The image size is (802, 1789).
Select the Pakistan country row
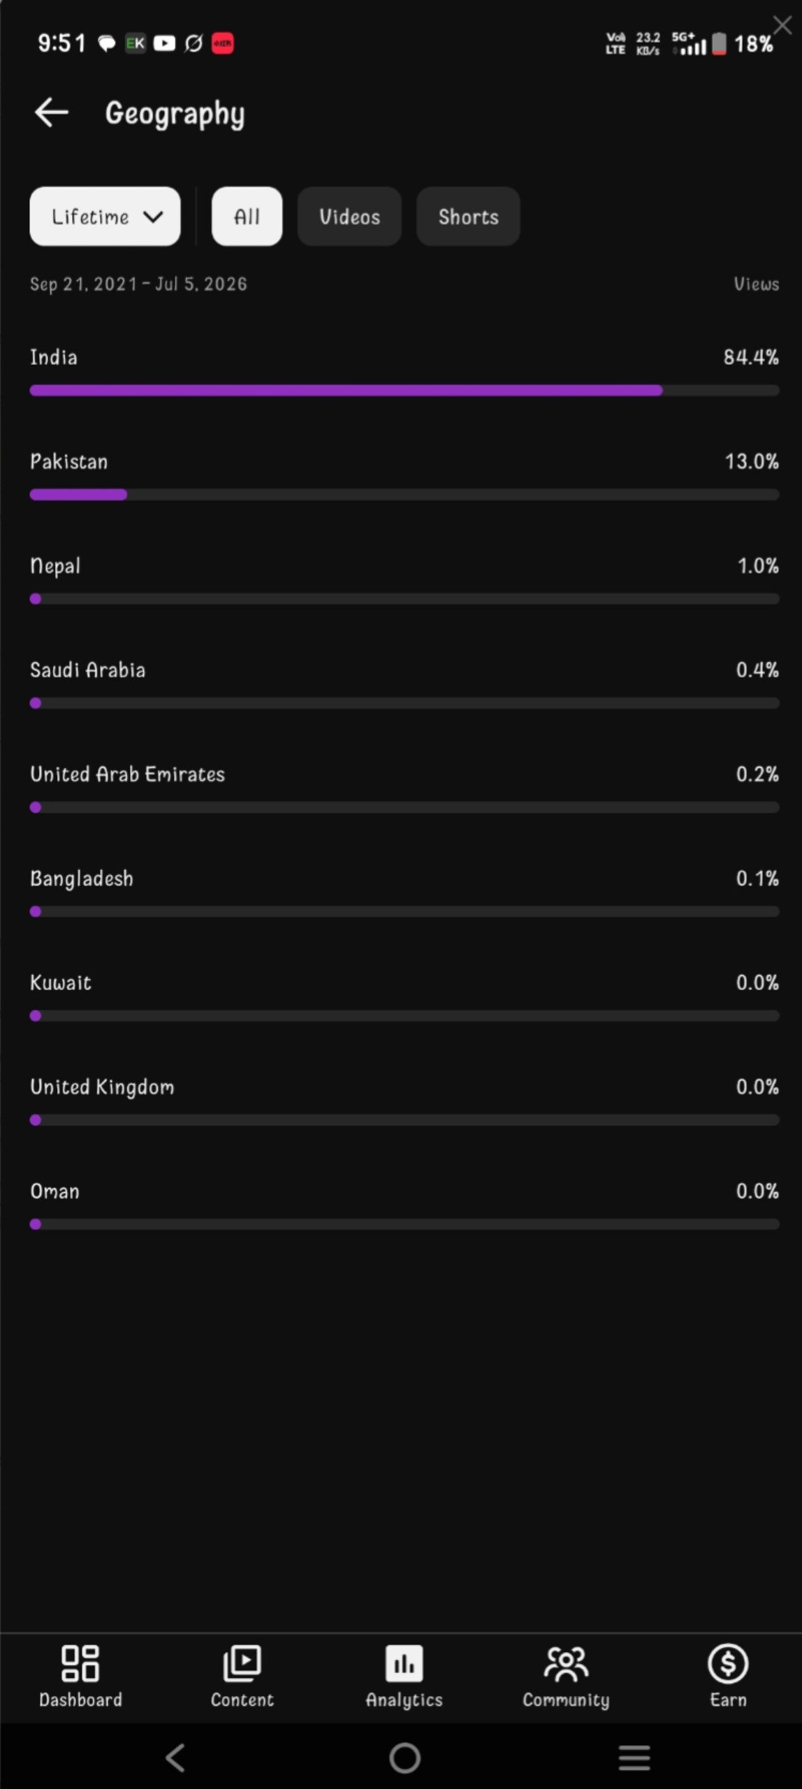(x=404, y=477)
